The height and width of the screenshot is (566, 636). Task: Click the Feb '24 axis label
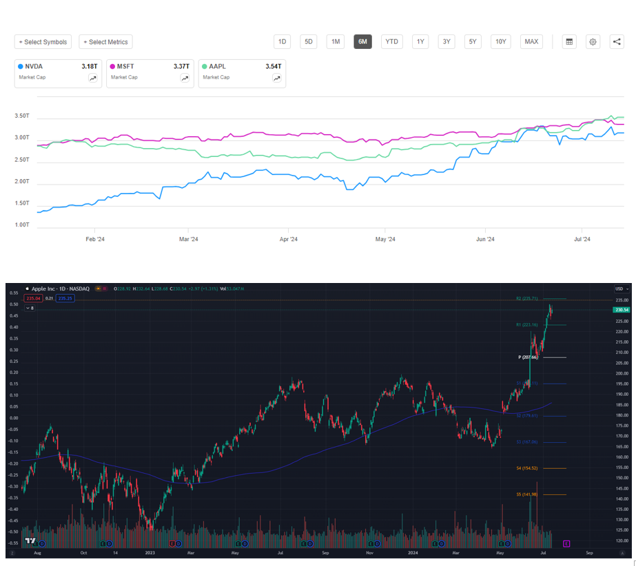point(95,239)
